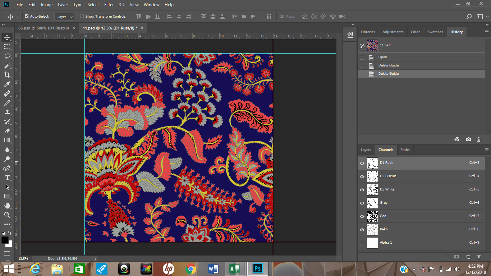491x276 pixels.
Task: Hide the D3 White channel eye
Action: click(362, 190)
